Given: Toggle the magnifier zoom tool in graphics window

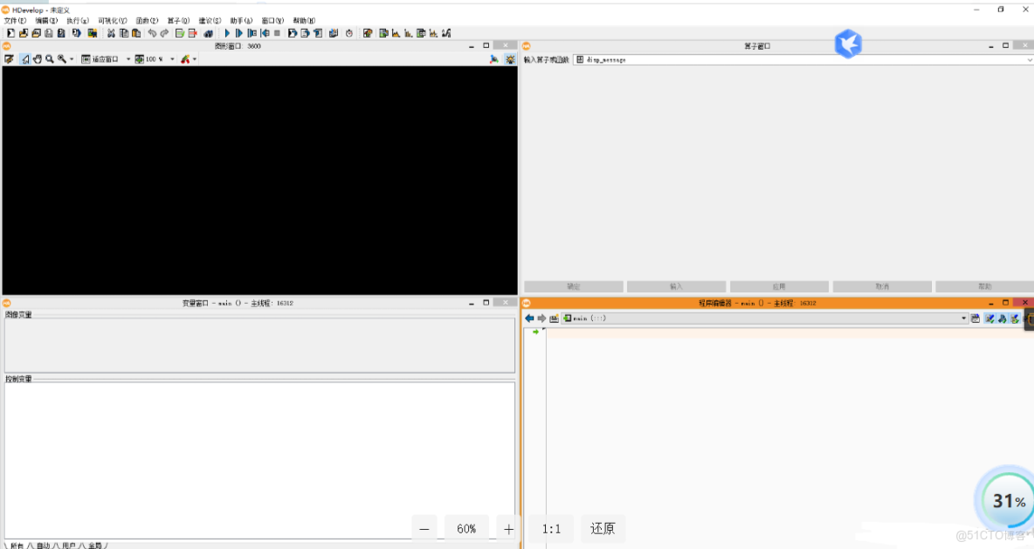Looking at the screenshot, I should 50,59.
